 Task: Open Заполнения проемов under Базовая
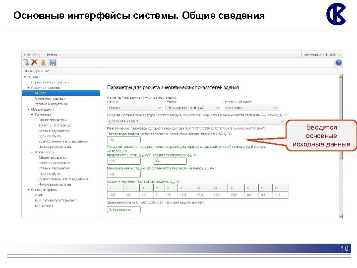[x=54, y=126]
